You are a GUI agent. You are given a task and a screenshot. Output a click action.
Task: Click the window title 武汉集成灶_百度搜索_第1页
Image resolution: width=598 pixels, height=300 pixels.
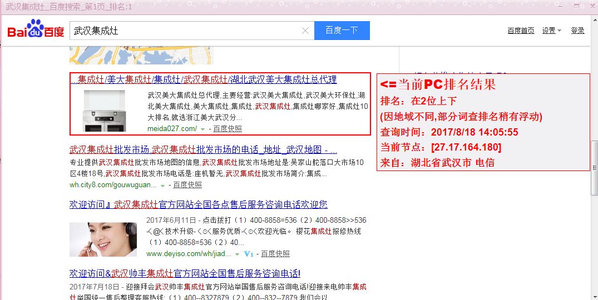68,6
